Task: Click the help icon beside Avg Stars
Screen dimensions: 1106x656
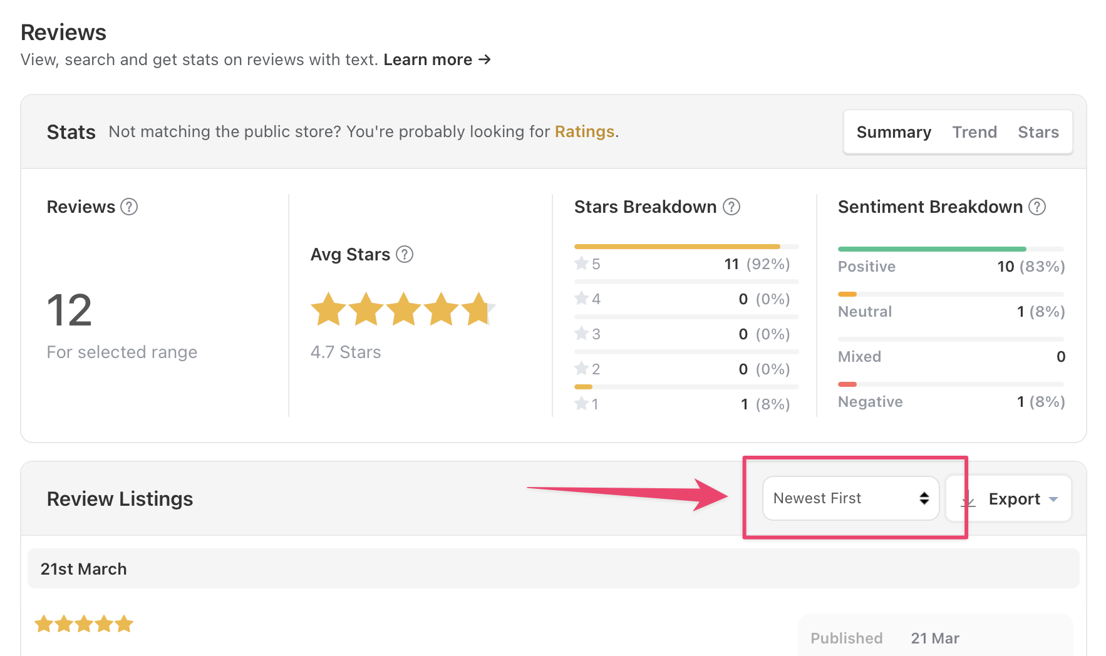Action: coord(405,254)
